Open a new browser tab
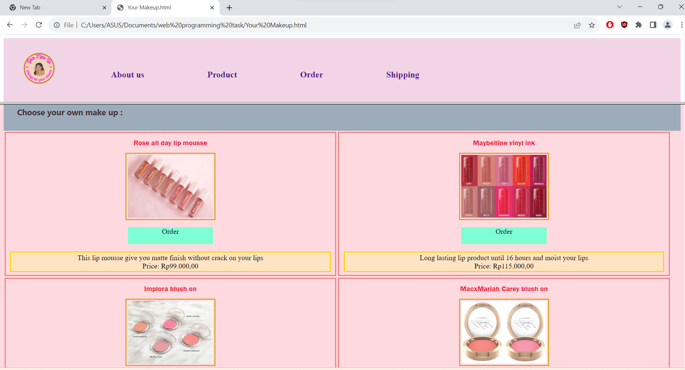685x370 pixels. click(x=229, y=8)
